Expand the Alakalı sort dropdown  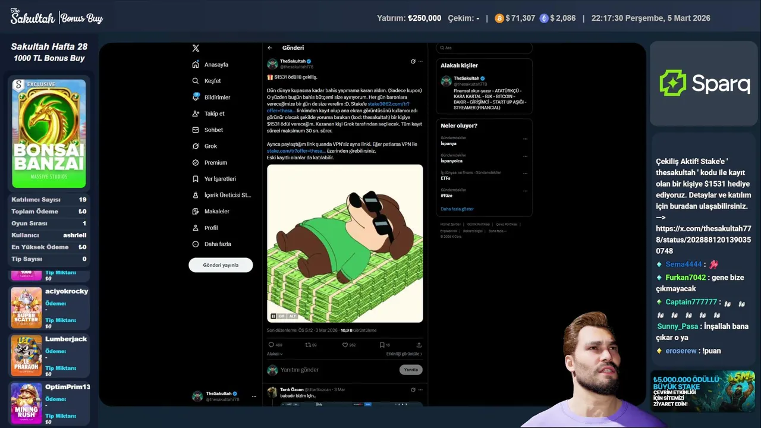point(275,354)
